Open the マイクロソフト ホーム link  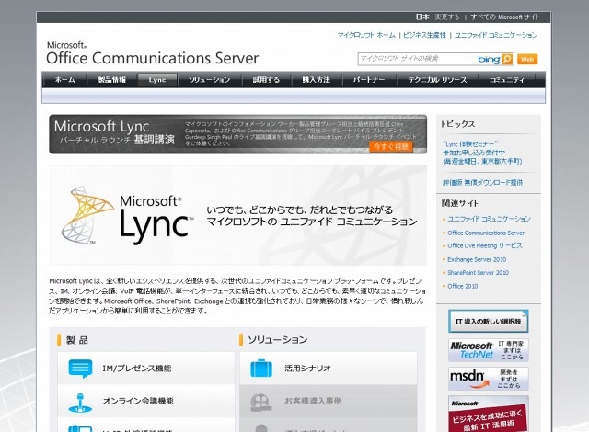[x=366, y=35]
